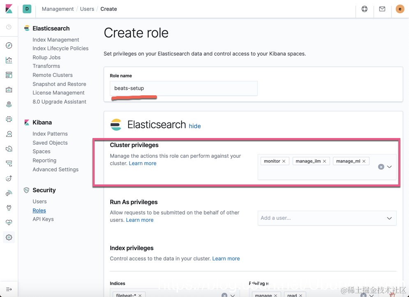Open Learn more under Cluster privileges
This screenshot has height=297, width=409.
142,163
